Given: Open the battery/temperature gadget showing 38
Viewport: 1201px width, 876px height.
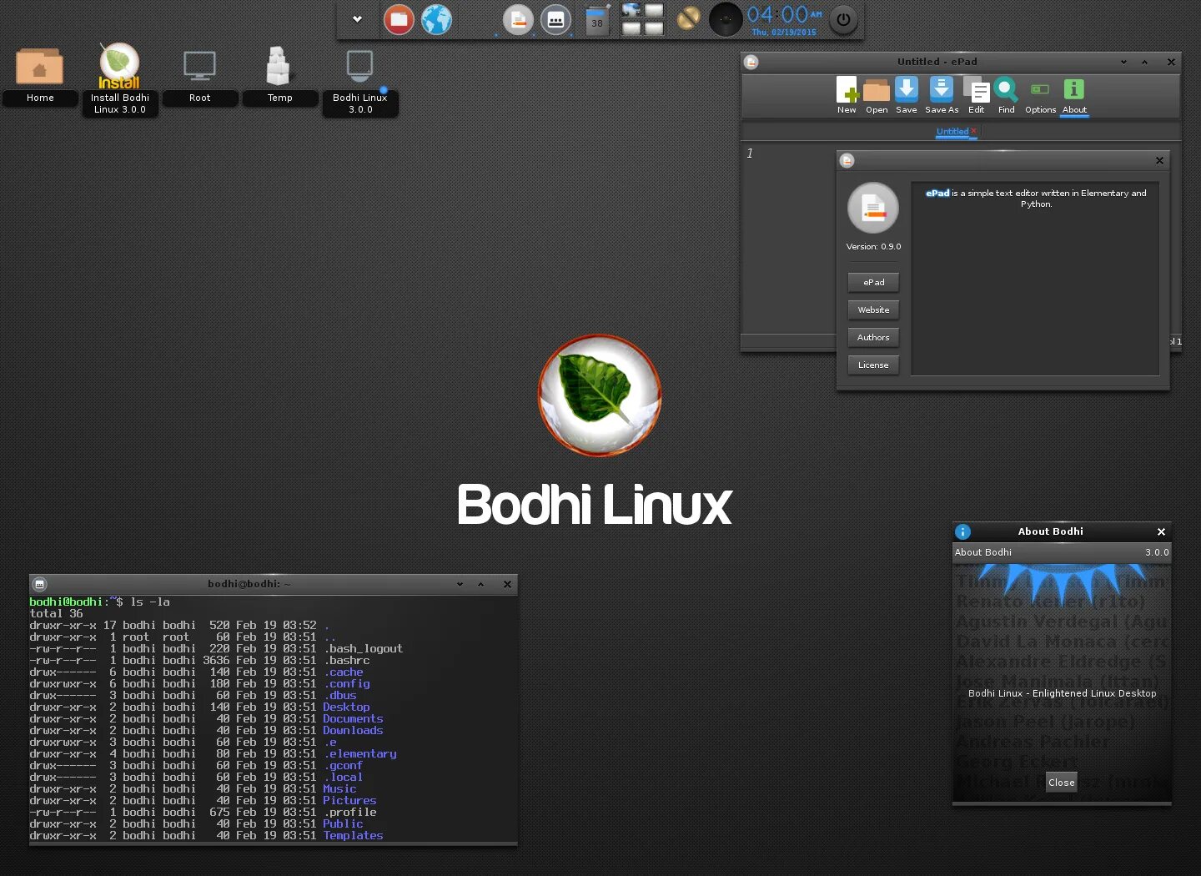Looking at the screenshot, I should (x=597, y=19).
